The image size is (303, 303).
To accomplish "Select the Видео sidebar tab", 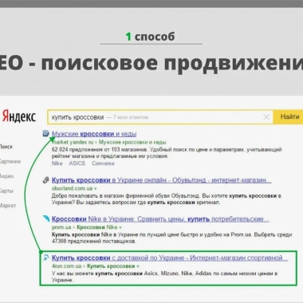I will pos(6,176).
